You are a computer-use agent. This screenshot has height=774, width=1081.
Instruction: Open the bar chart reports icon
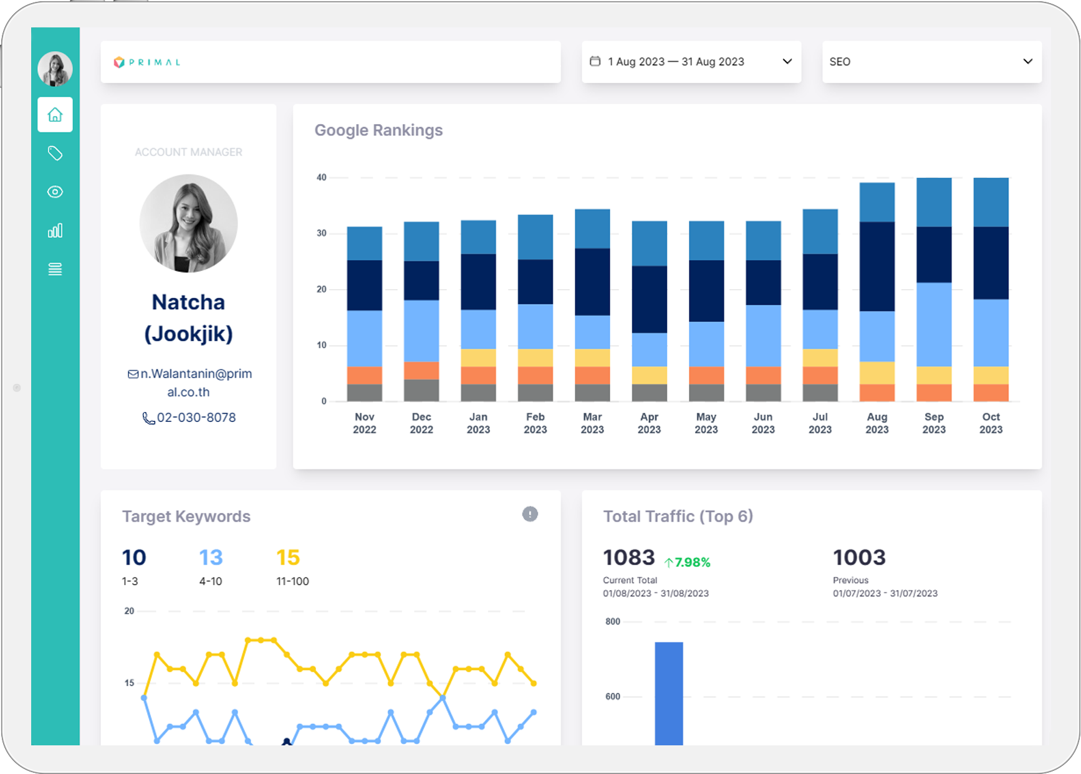[x=55, y=231]
